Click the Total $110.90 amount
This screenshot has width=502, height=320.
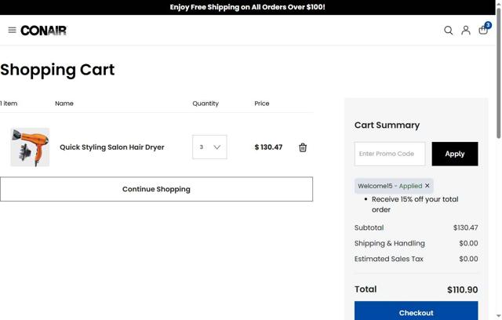click(x=462, y=289)
